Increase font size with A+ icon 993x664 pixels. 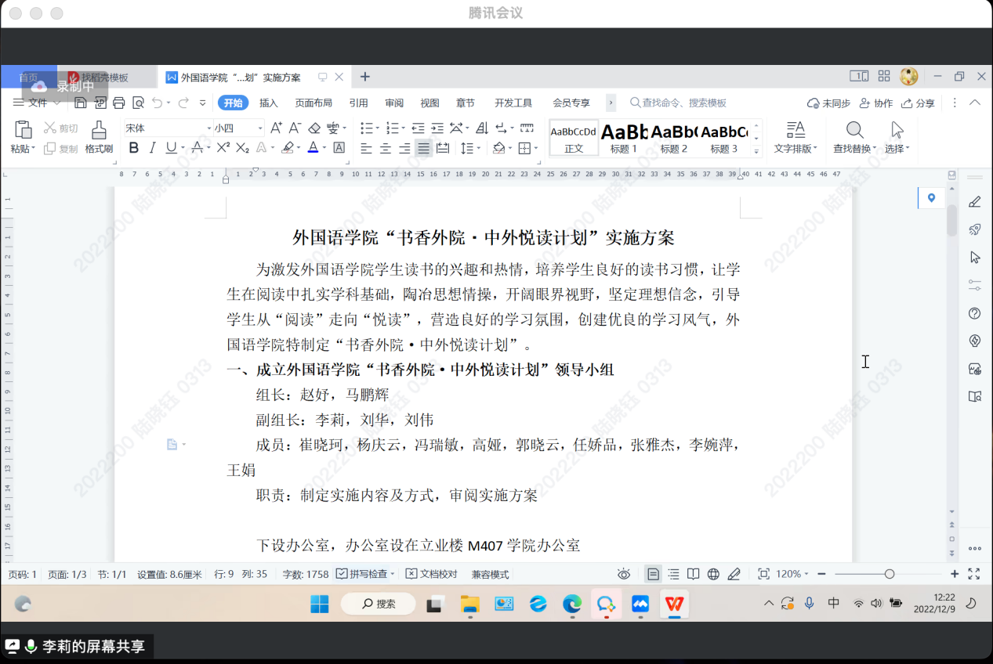pos(276,128)
